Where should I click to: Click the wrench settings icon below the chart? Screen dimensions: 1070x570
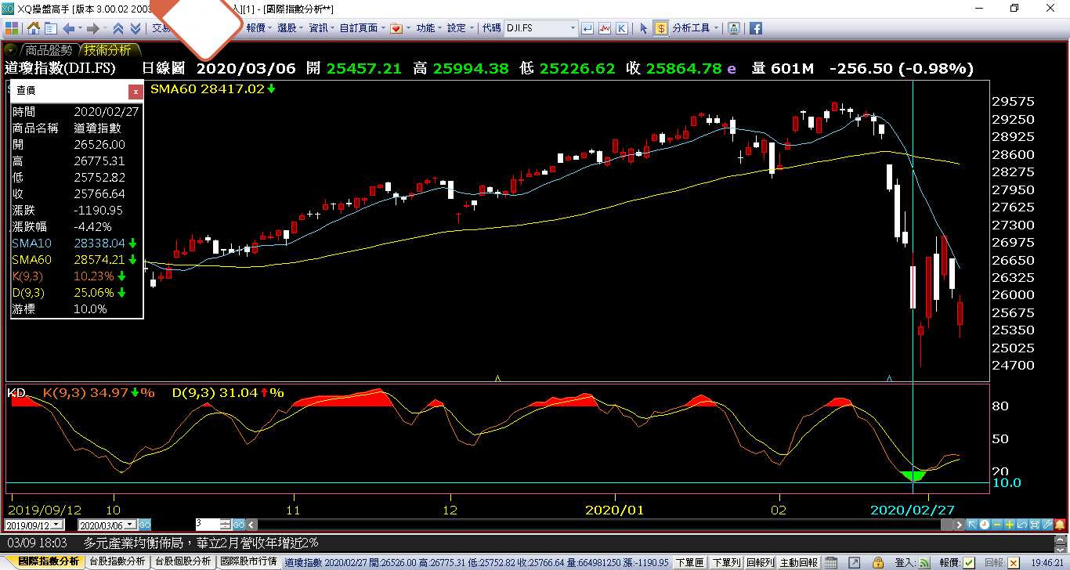(x=1047, y=525)
